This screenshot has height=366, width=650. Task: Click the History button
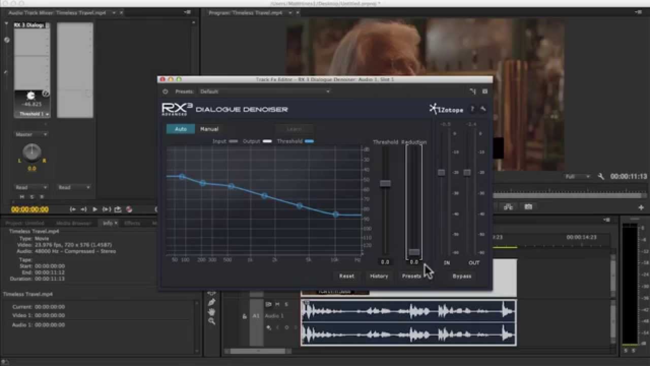pos(379,276)
